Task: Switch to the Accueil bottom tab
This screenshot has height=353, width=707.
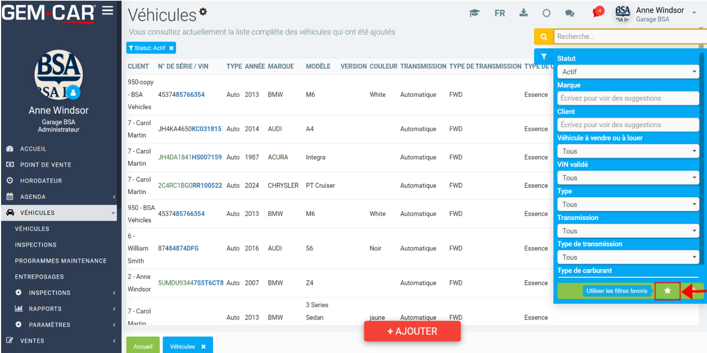Action: [143, 346]
